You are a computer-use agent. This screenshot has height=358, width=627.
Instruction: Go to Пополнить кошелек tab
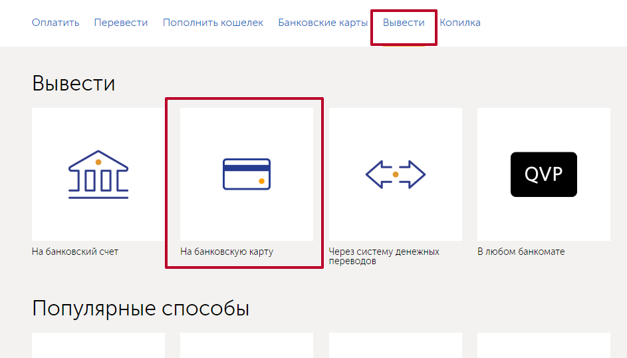(213, 23)
